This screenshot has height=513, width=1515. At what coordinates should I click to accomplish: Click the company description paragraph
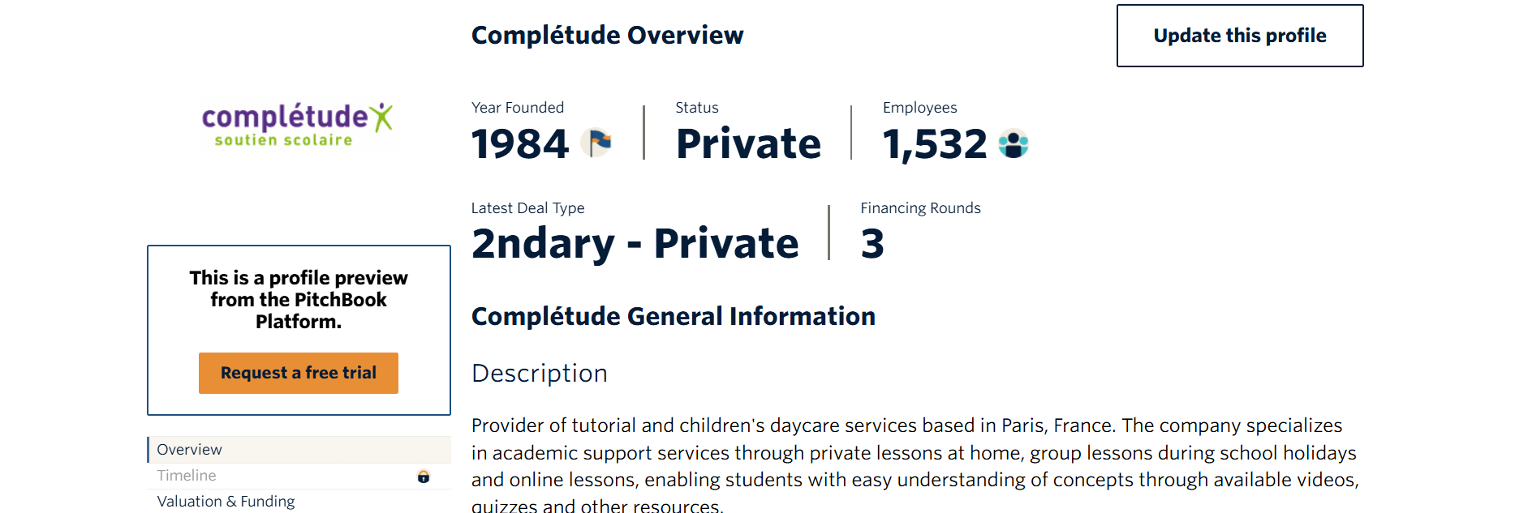pyautogui.click(x=915, y=466)
